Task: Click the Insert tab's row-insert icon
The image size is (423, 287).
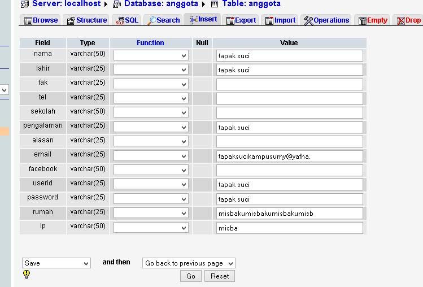Action: point(193,20)
